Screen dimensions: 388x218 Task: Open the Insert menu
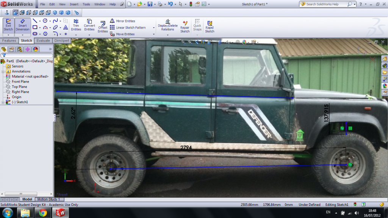point(74,4)
